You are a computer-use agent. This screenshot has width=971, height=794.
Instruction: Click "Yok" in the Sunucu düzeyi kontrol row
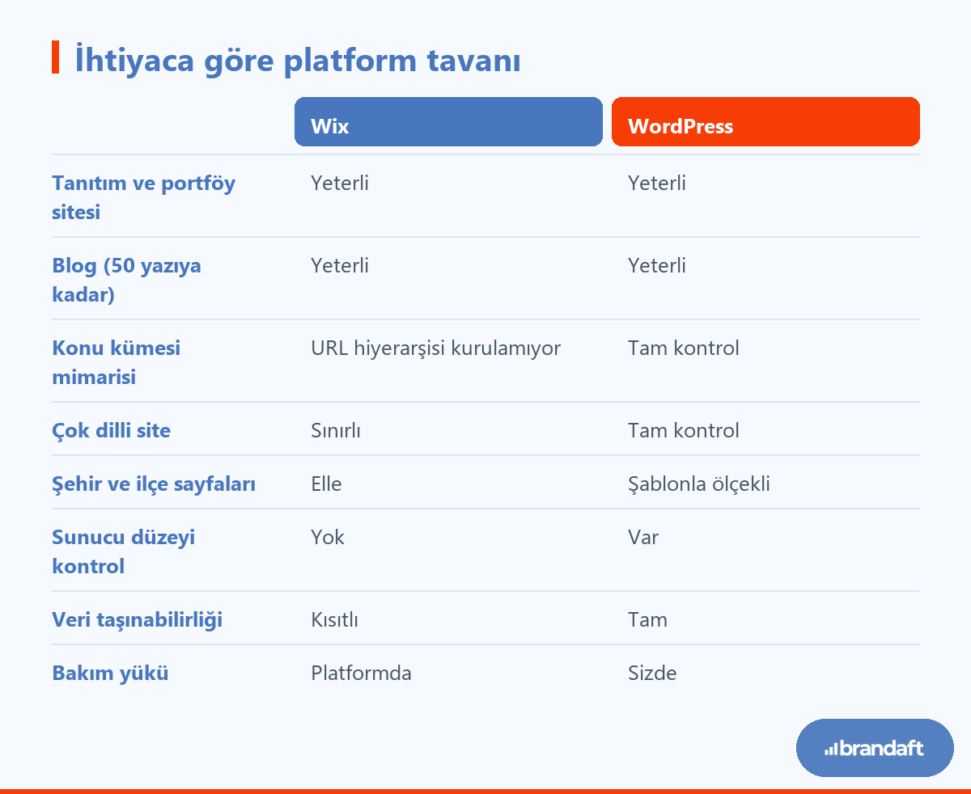click(328, 537)
